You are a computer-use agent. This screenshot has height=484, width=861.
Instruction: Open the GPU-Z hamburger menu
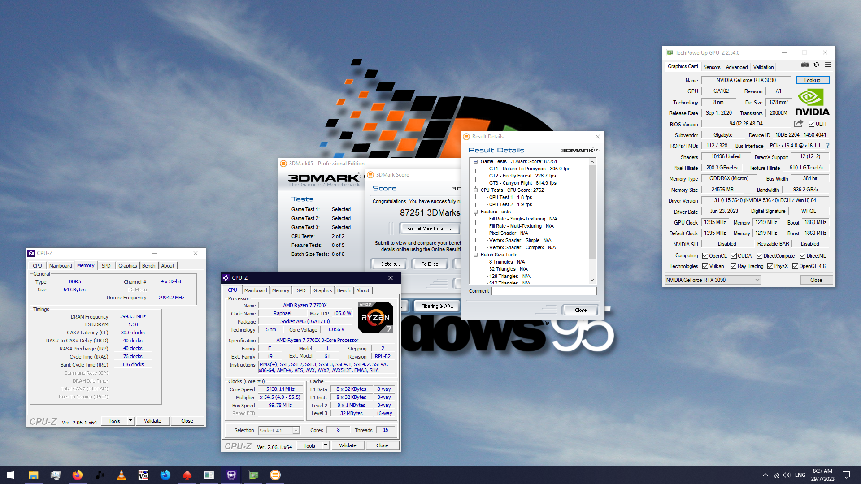[828, 65]
